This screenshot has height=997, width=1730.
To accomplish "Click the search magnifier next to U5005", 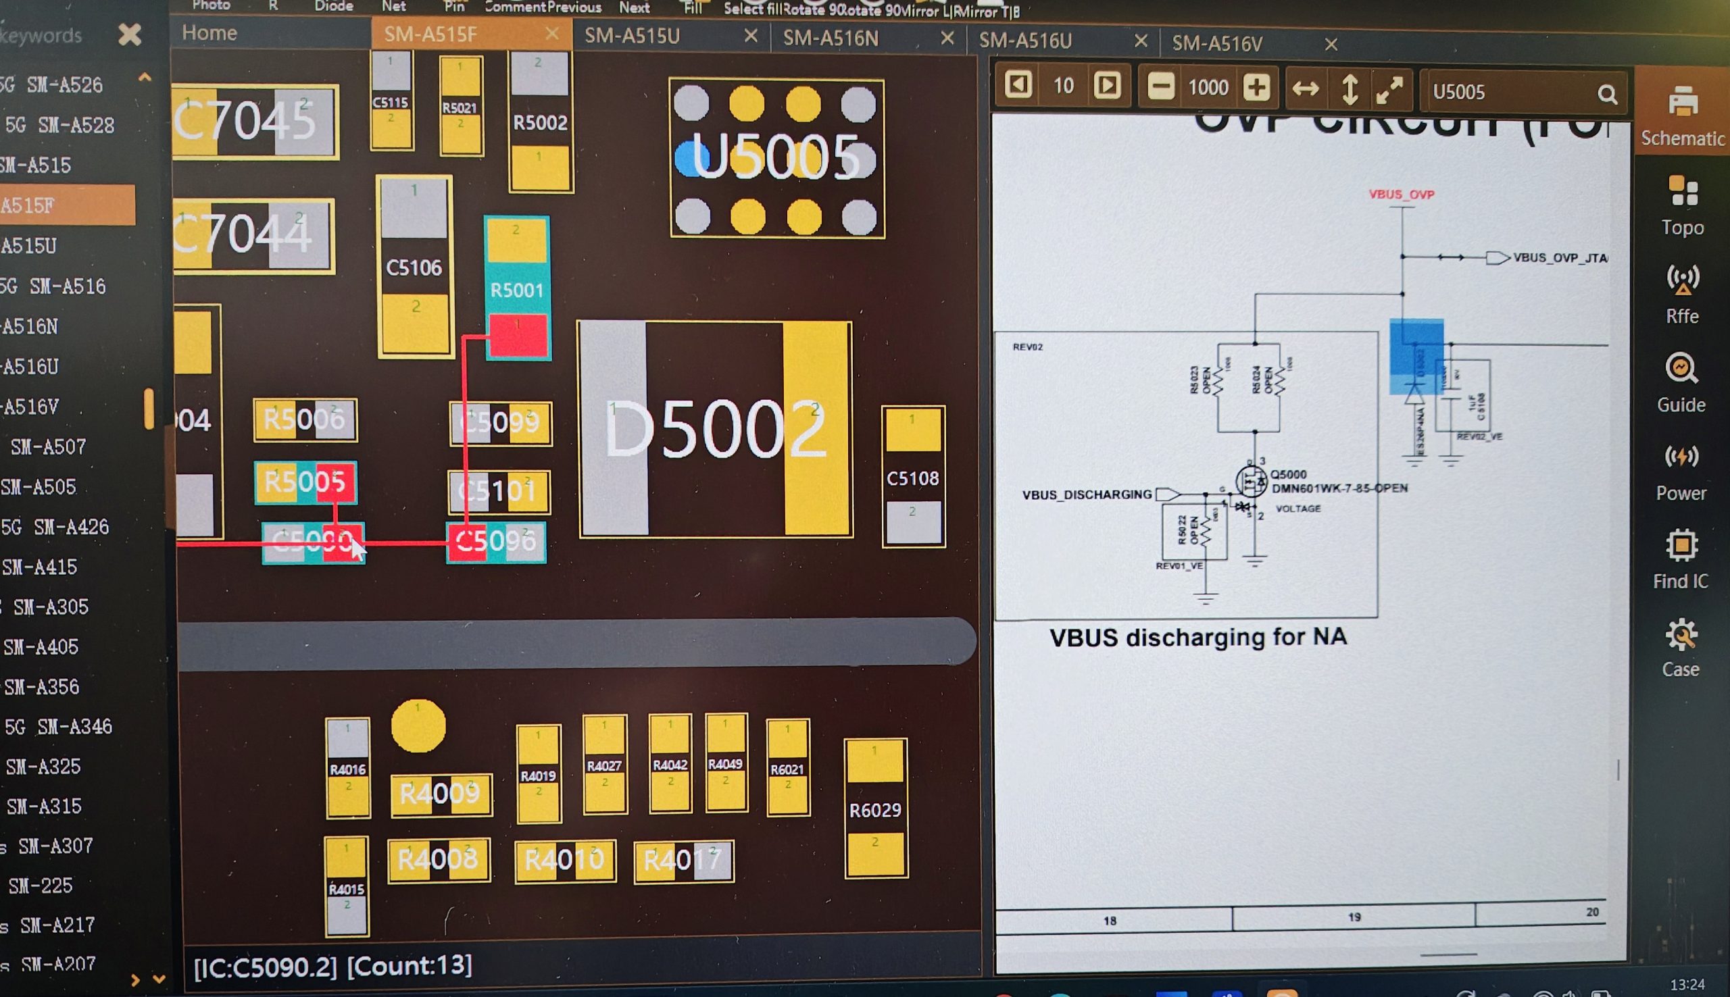I will coord(1607,94).
